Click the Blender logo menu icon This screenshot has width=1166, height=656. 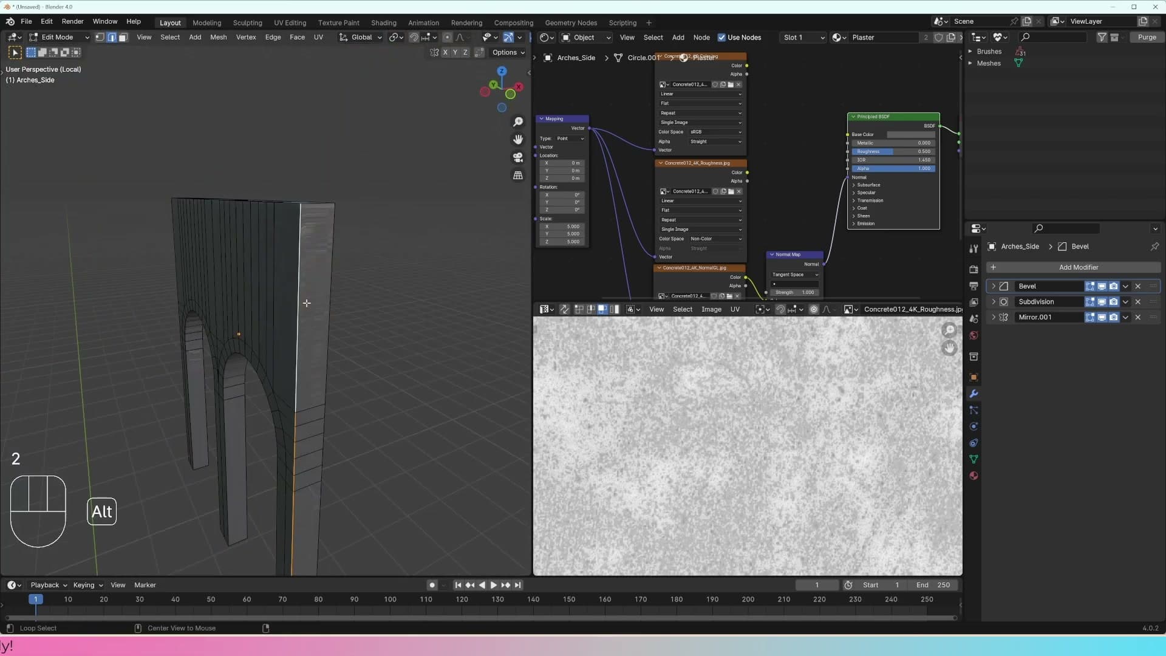(10, 21)
